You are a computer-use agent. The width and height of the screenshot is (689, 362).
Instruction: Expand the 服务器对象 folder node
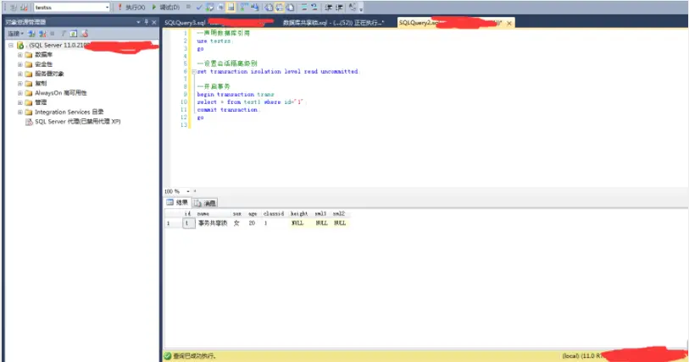[19, 74]
